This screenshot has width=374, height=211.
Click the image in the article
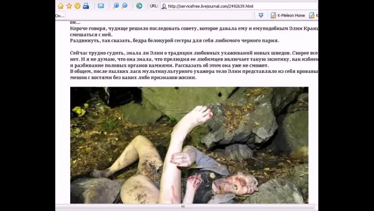tap(189, 145)
